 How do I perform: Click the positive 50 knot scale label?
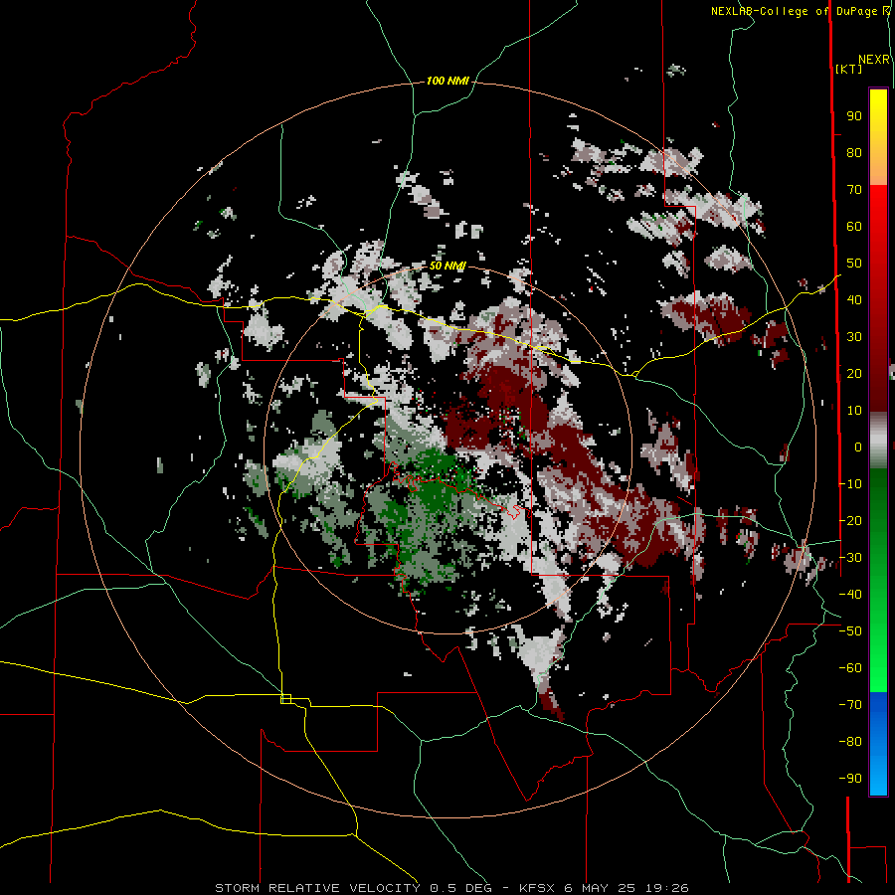pyautogui.click(x=854, y=264)
